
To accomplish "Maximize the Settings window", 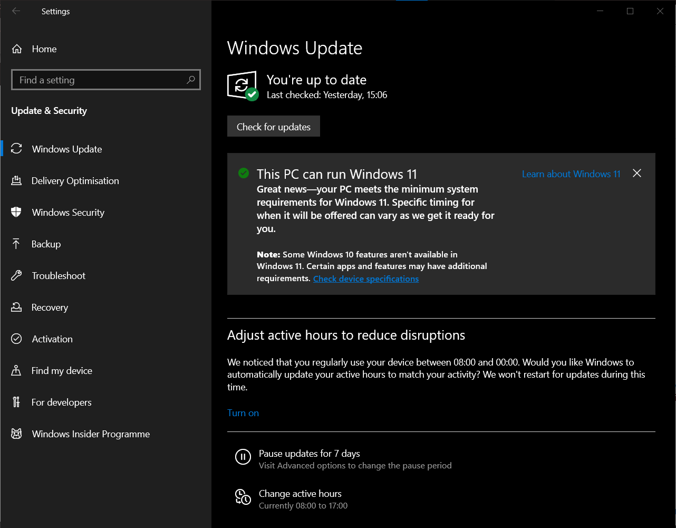I will (630, 11).
